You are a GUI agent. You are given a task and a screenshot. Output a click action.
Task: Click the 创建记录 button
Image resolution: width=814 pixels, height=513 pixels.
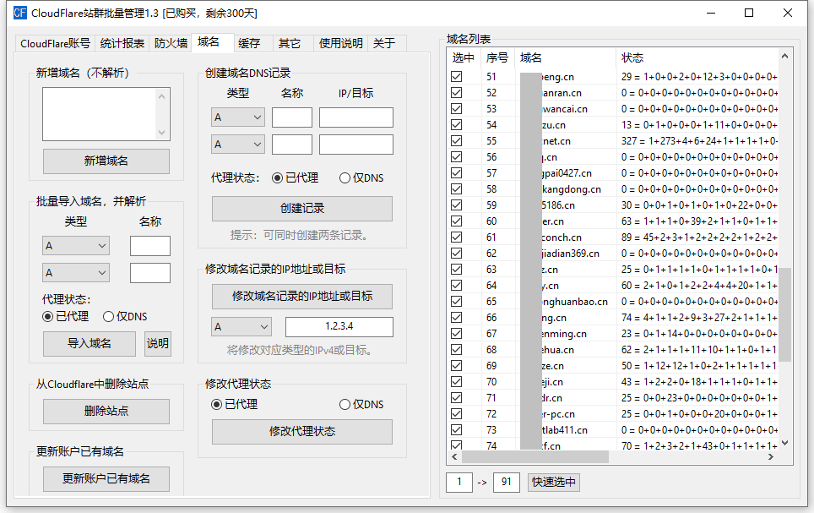[302, 209]
